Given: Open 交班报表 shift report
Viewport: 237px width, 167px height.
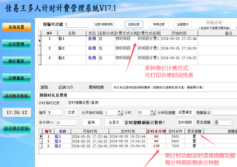Looking at the screenshot, I should 17,78.
